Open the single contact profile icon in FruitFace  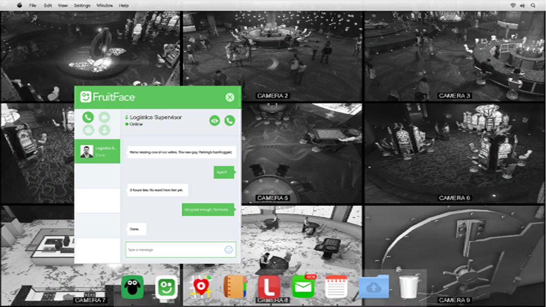pyautogui.click(x=104, y=130)
